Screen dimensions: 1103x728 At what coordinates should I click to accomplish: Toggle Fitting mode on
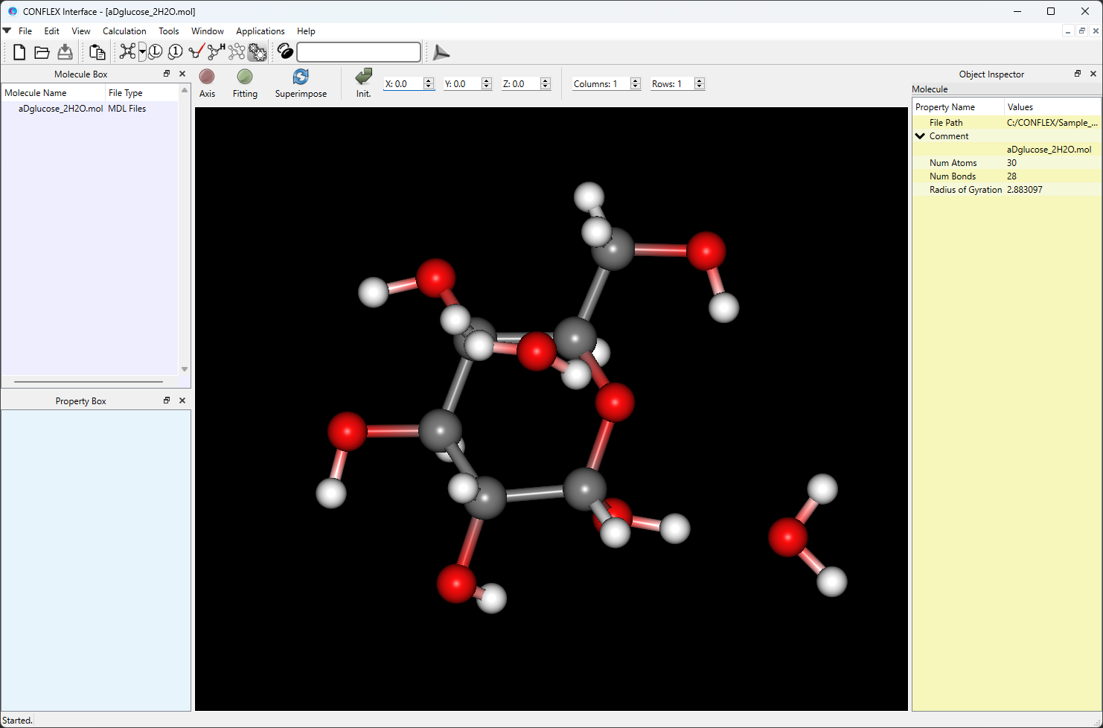(x=245, y=82)
